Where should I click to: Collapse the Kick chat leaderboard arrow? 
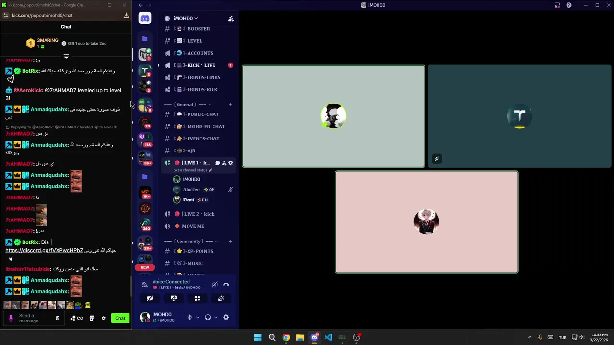[66, 56]
